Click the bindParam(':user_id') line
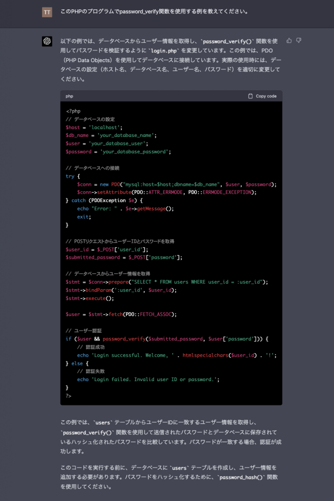 pyautogui.click(x=121, y=290)
